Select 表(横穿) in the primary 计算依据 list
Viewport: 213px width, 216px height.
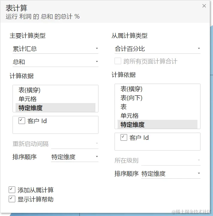(55, 90)
